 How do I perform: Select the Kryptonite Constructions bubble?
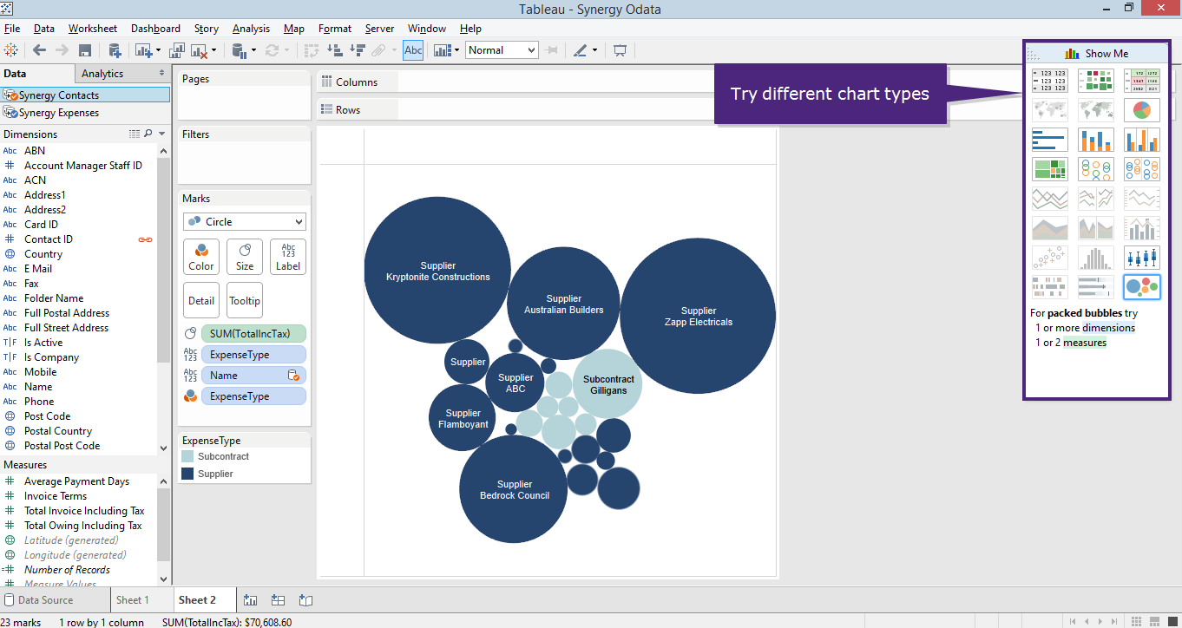pyautogui.click(x=437, y=271)
